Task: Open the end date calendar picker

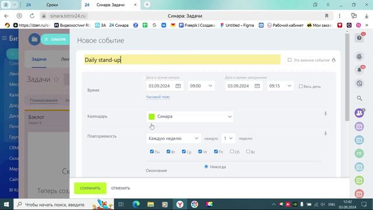Action: (257, 86)
